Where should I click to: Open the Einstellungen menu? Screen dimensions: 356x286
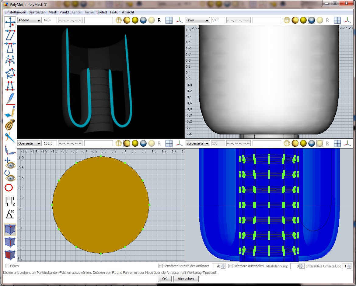15,12
